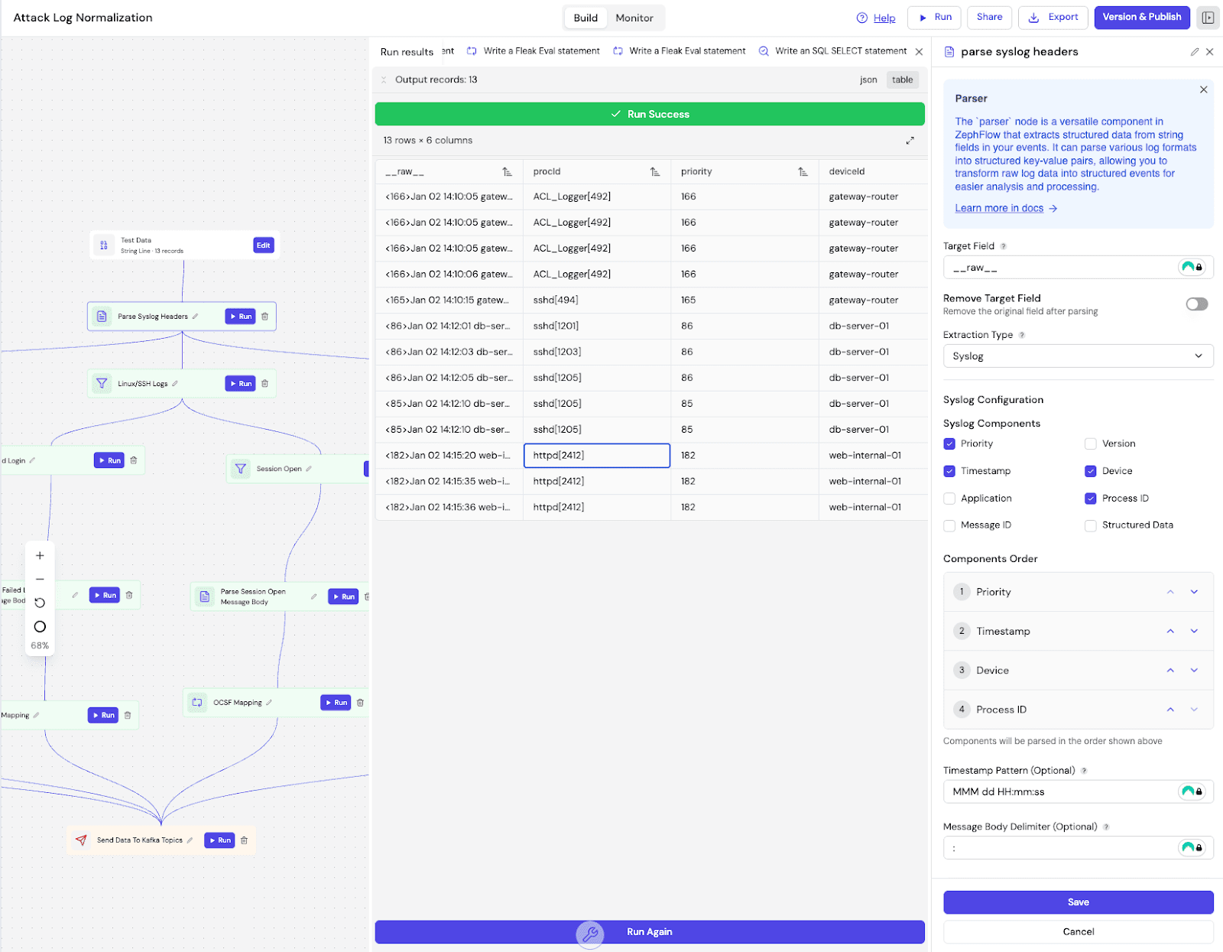Viewport: 1223px width, 952px height.
Task: Save the parser configuration
Action: [x=1078, y=902]
